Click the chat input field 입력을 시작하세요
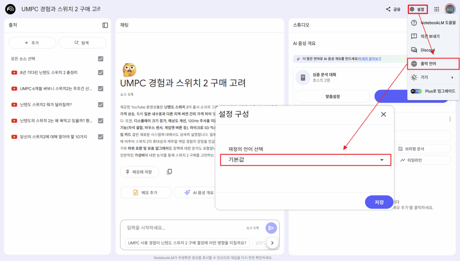460x261 pixels. click(x=184, y=228)
